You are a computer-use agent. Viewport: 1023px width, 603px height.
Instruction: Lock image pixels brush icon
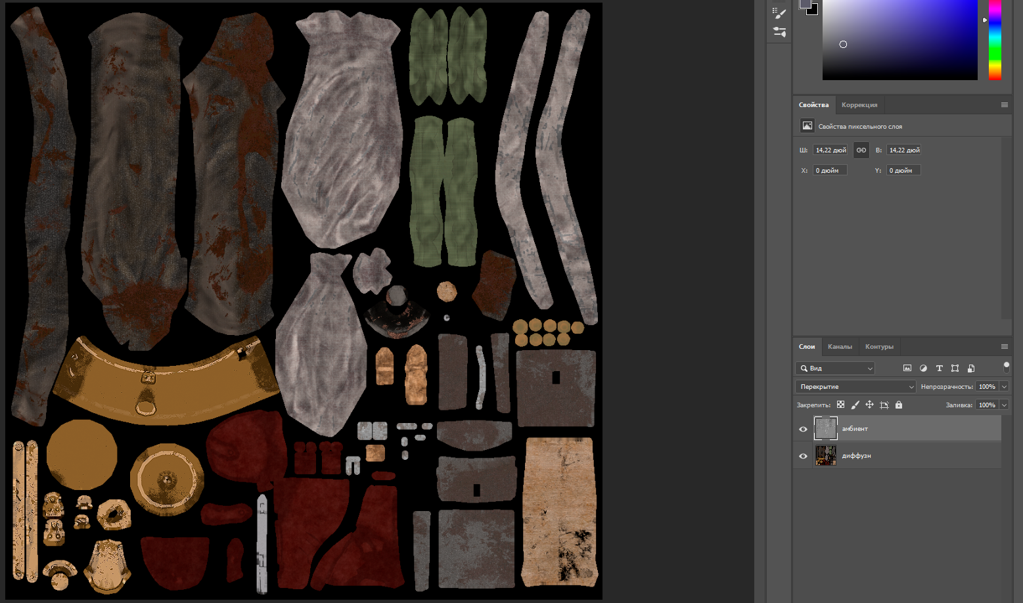tap(855, 405)
